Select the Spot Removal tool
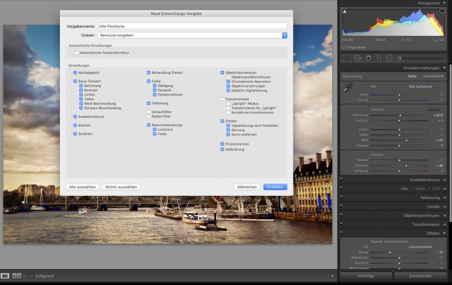452x285 pixels. 357,58
